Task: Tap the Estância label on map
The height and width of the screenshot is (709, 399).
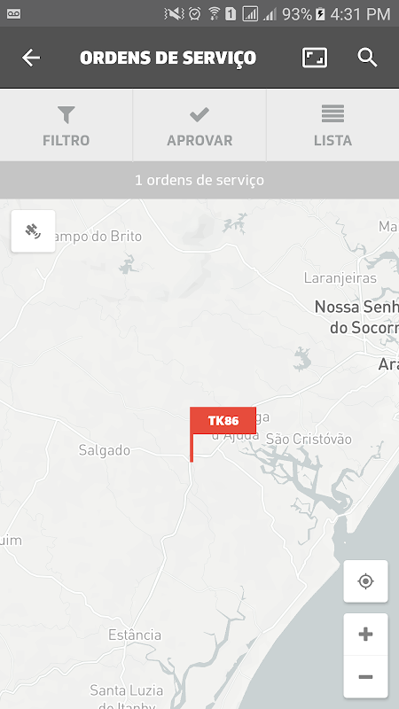Action: 135,635
